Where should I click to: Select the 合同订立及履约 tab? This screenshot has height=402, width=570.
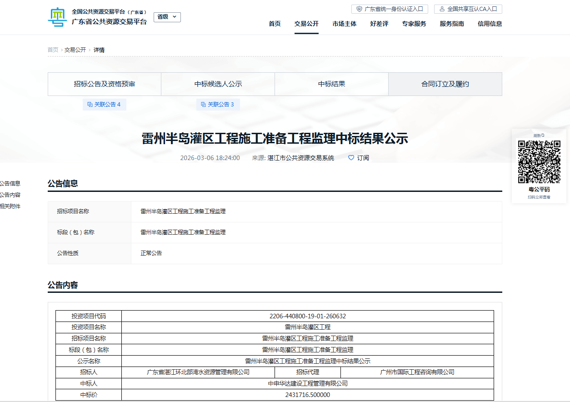[x=445, y=84]
